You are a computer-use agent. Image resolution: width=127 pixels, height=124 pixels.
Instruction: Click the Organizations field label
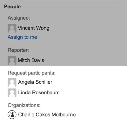click(24, 105)
